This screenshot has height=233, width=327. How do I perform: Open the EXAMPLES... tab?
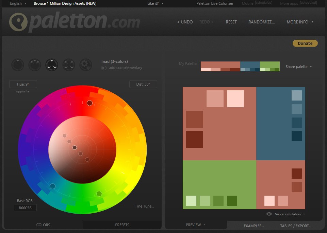[x=254, y=226]
